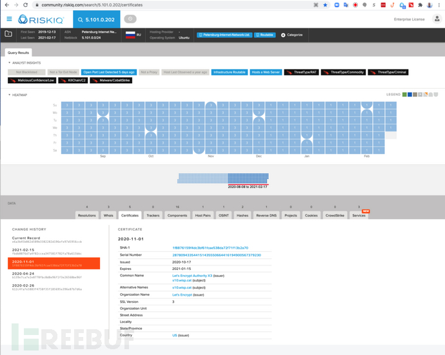Click the grey history toggle next to search

coord(130,19)
